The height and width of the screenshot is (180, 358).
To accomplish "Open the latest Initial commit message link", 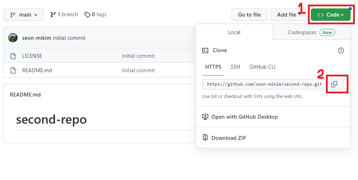I will pyautogui.click(x=69, y=38).
